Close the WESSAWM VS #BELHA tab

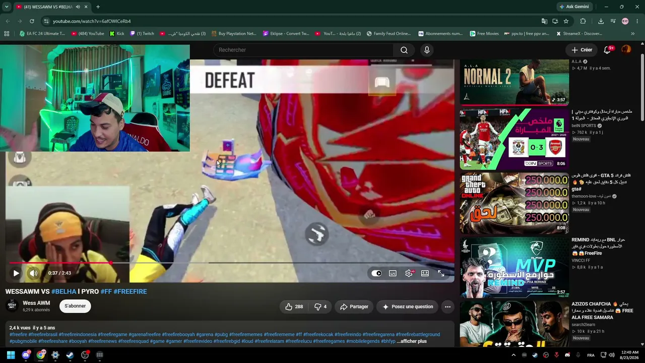pyautogui.click(x=86, y=7)
